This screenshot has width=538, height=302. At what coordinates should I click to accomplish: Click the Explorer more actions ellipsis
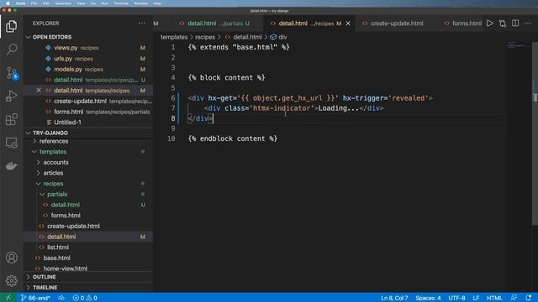tap(142, 23)
